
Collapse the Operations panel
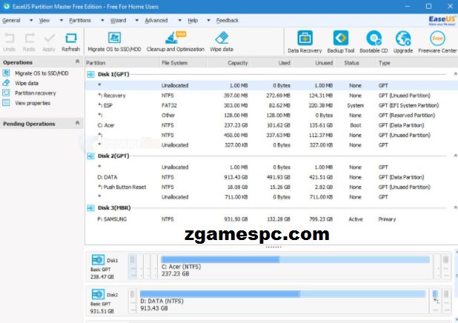77,61
